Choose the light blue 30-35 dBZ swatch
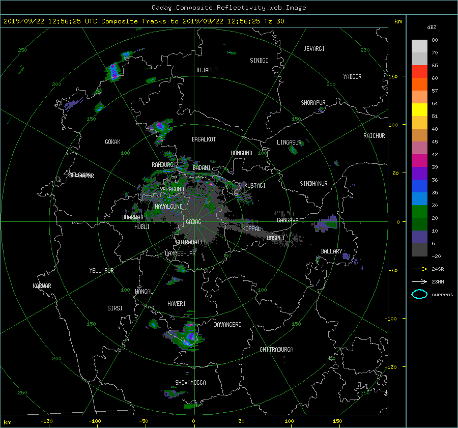This screenshot has height=428, width=458. point(419,199)
